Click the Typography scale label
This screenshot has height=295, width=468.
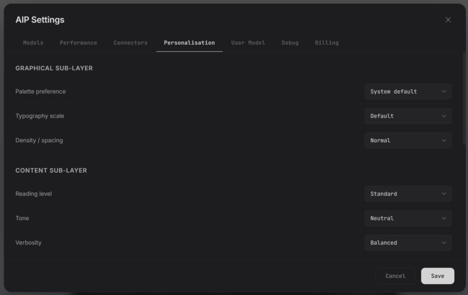pos(39,116)
